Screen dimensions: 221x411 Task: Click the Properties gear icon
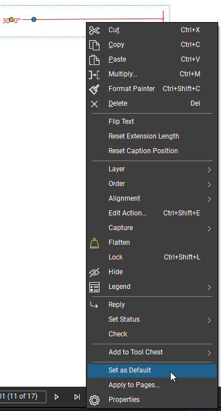pyautogui.click(x=94, y=400)
